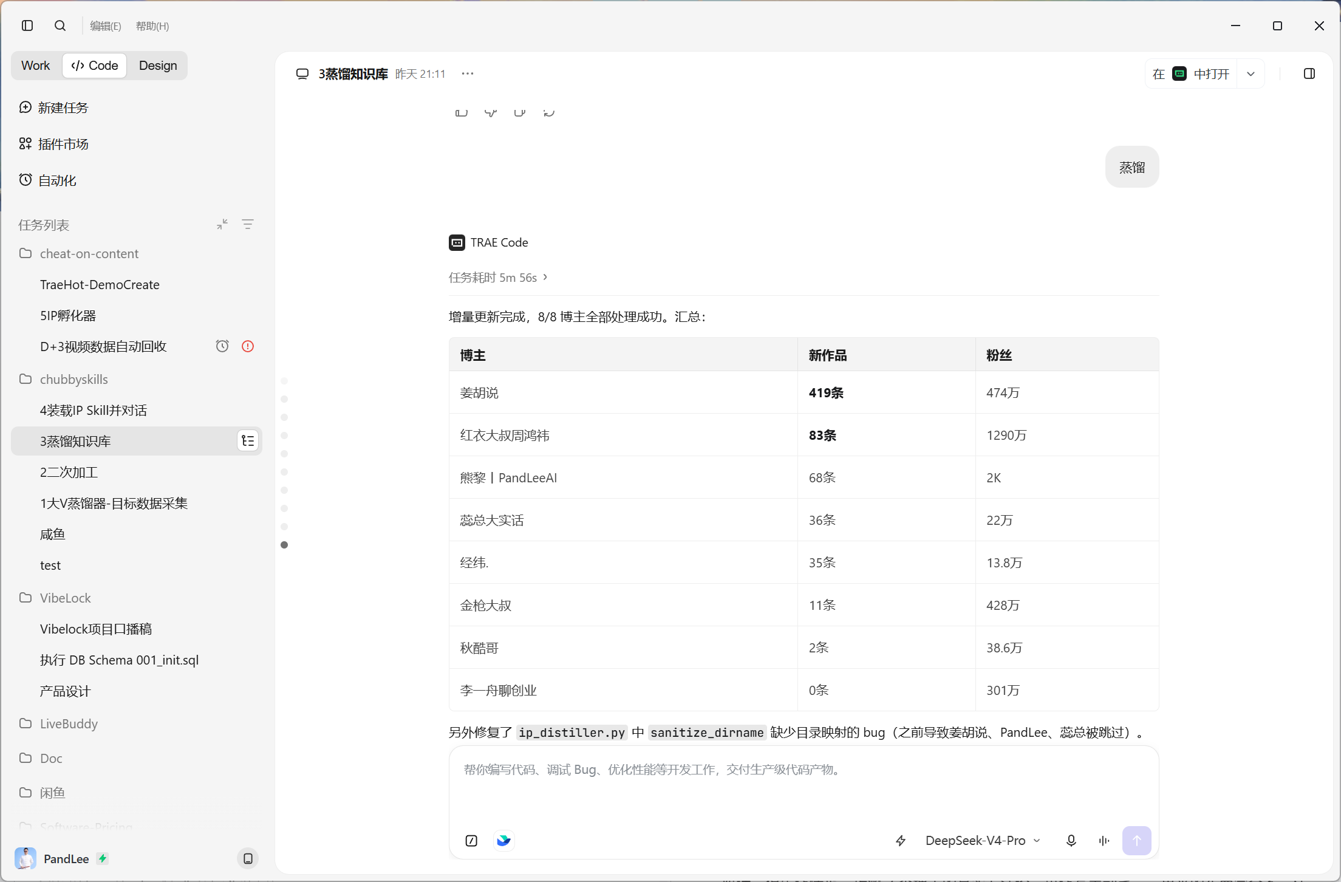Toggle the right side panel icon
Image resolution: width=1341 pixels, height=882 pixels.
[1309, 73]
